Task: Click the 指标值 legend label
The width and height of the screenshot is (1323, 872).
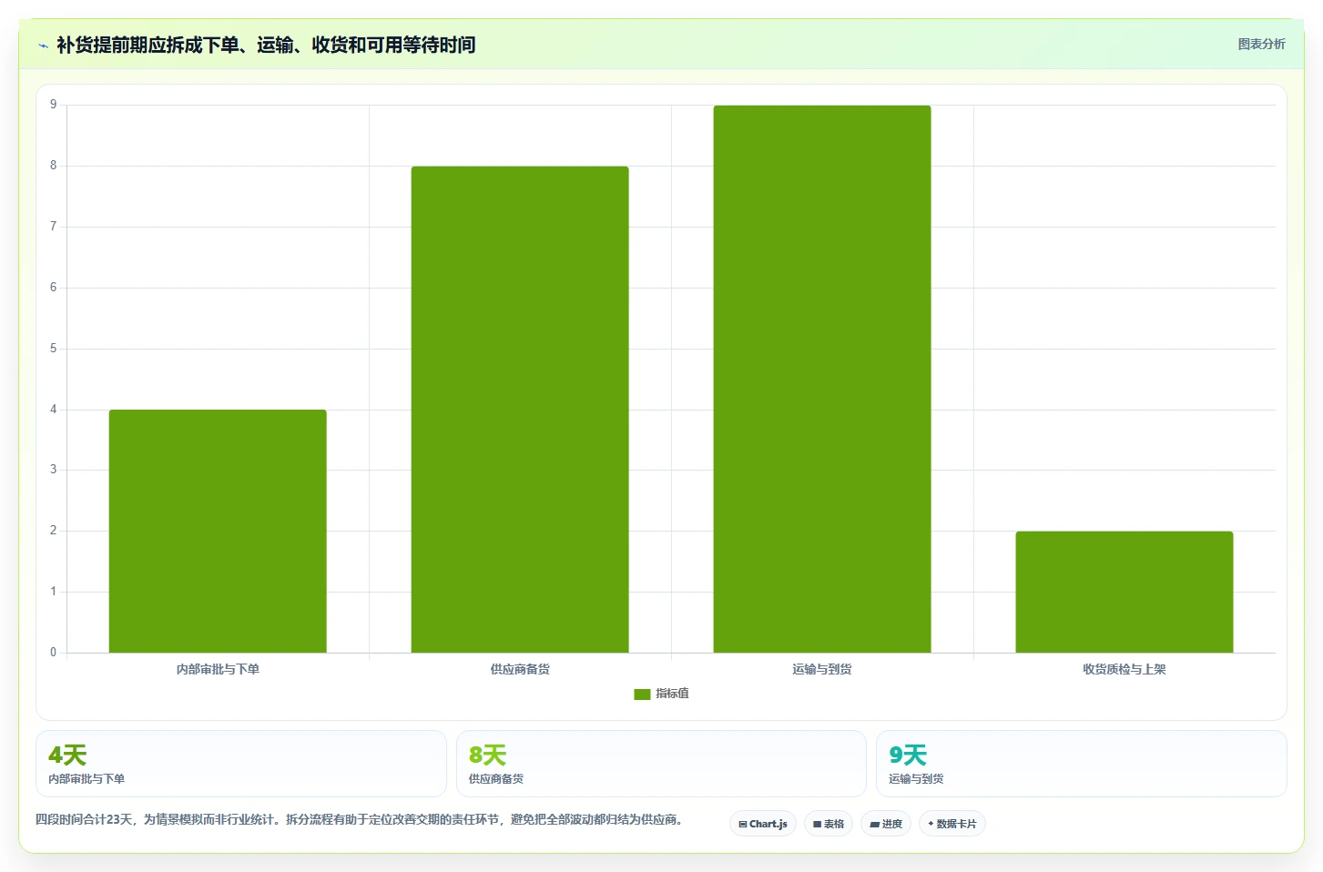Action: coord(672,694)
